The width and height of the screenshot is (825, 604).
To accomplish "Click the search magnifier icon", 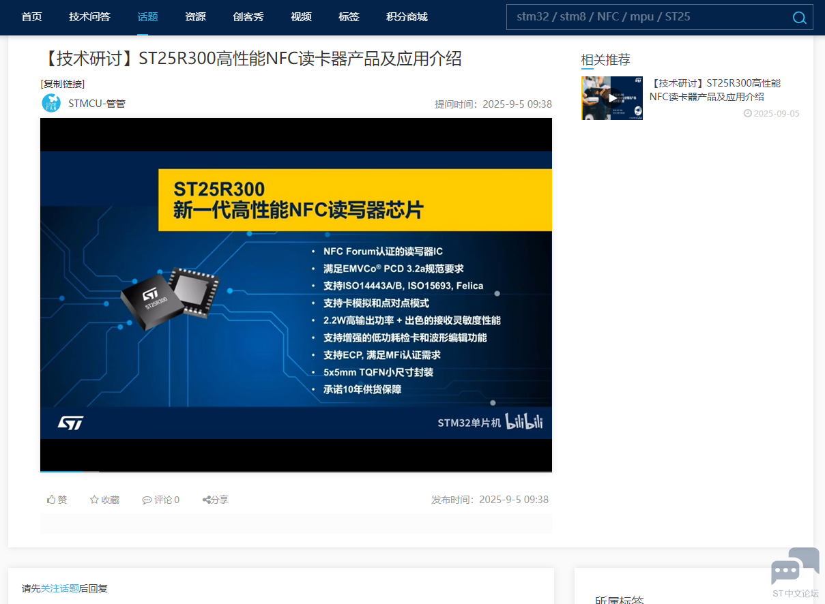I will click(x=799, y=18).
